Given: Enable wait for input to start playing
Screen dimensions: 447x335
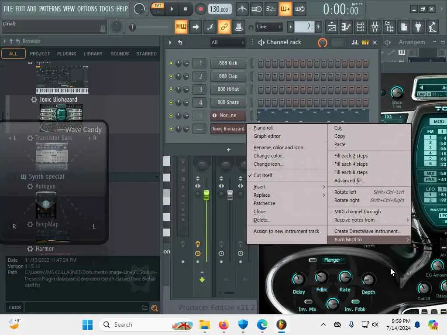Looking at the screenshot, I should tap(257, 9).
